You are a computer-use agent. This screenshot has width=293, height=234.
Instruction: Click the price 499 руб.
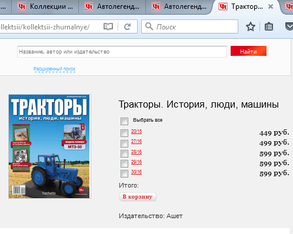[x=274, y=143]
